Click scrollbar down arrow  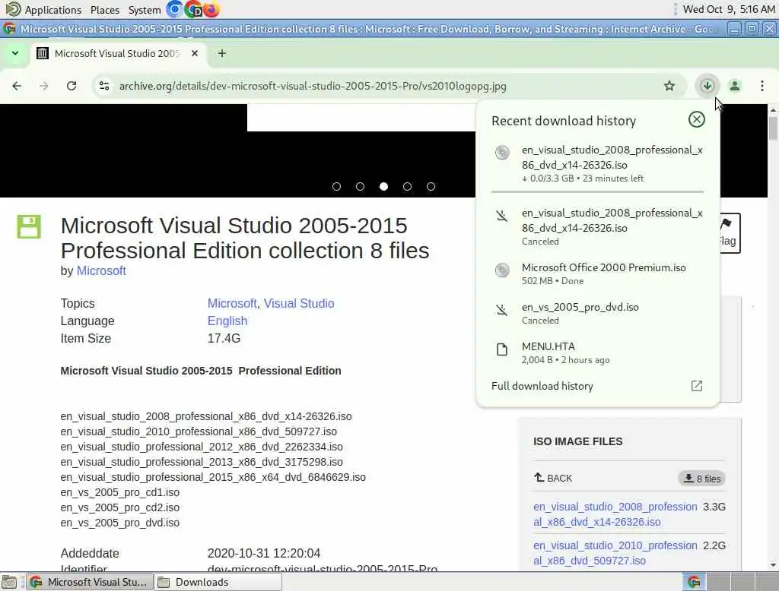[x=773, y=565]
